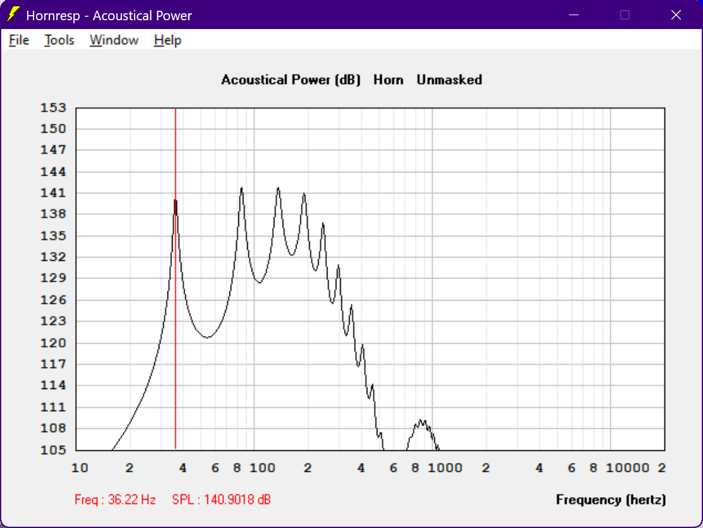Viewport: 703px width, 528px height.
Task: Click the Hornresp lightning app icon
Action: [x=13, y=15]
